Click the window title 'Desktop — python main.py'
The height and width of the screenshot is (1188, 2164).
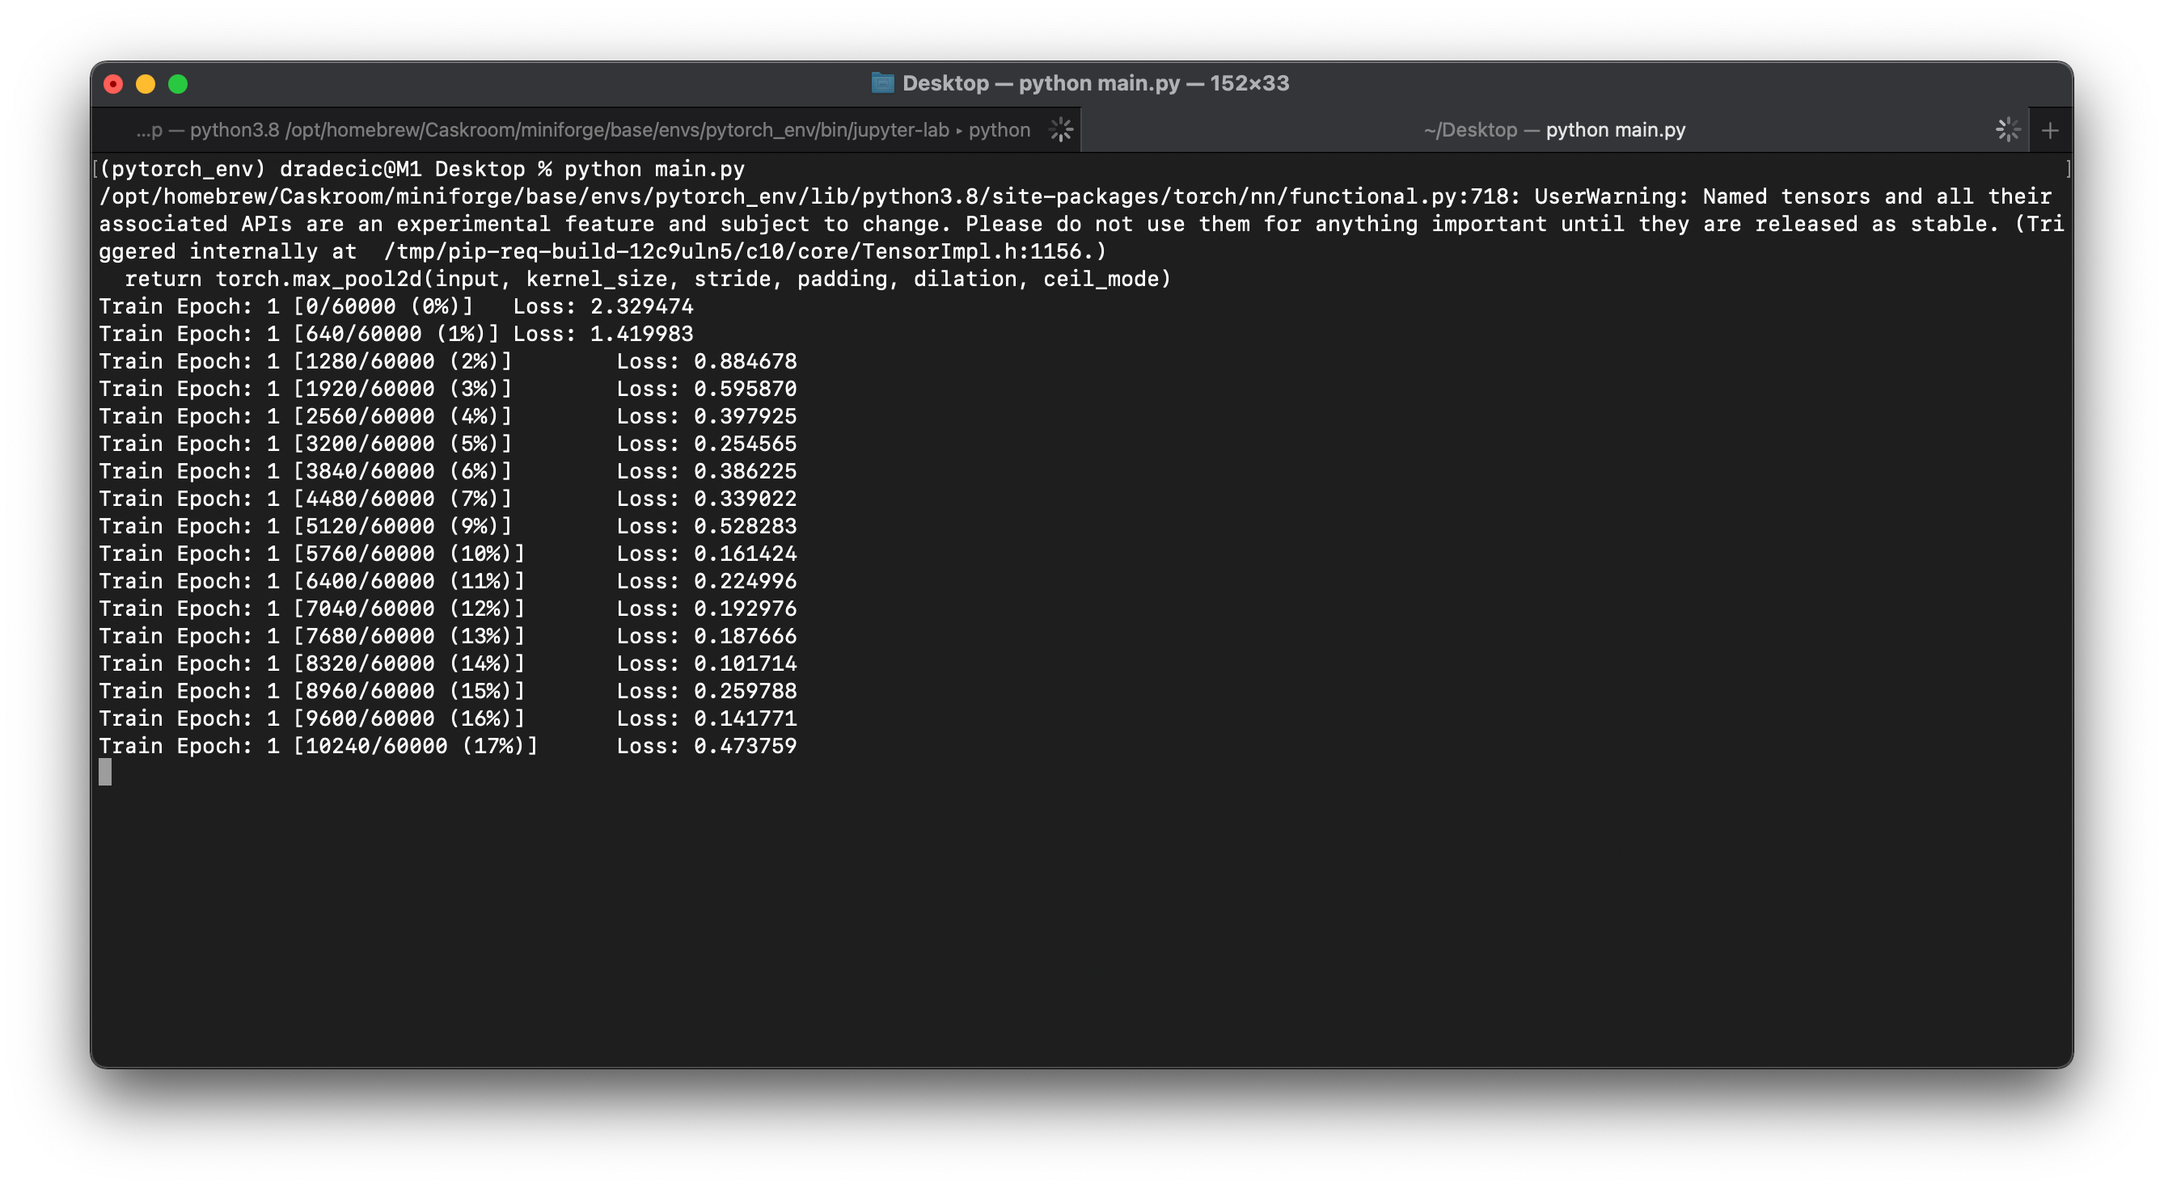click(1096, 83)
